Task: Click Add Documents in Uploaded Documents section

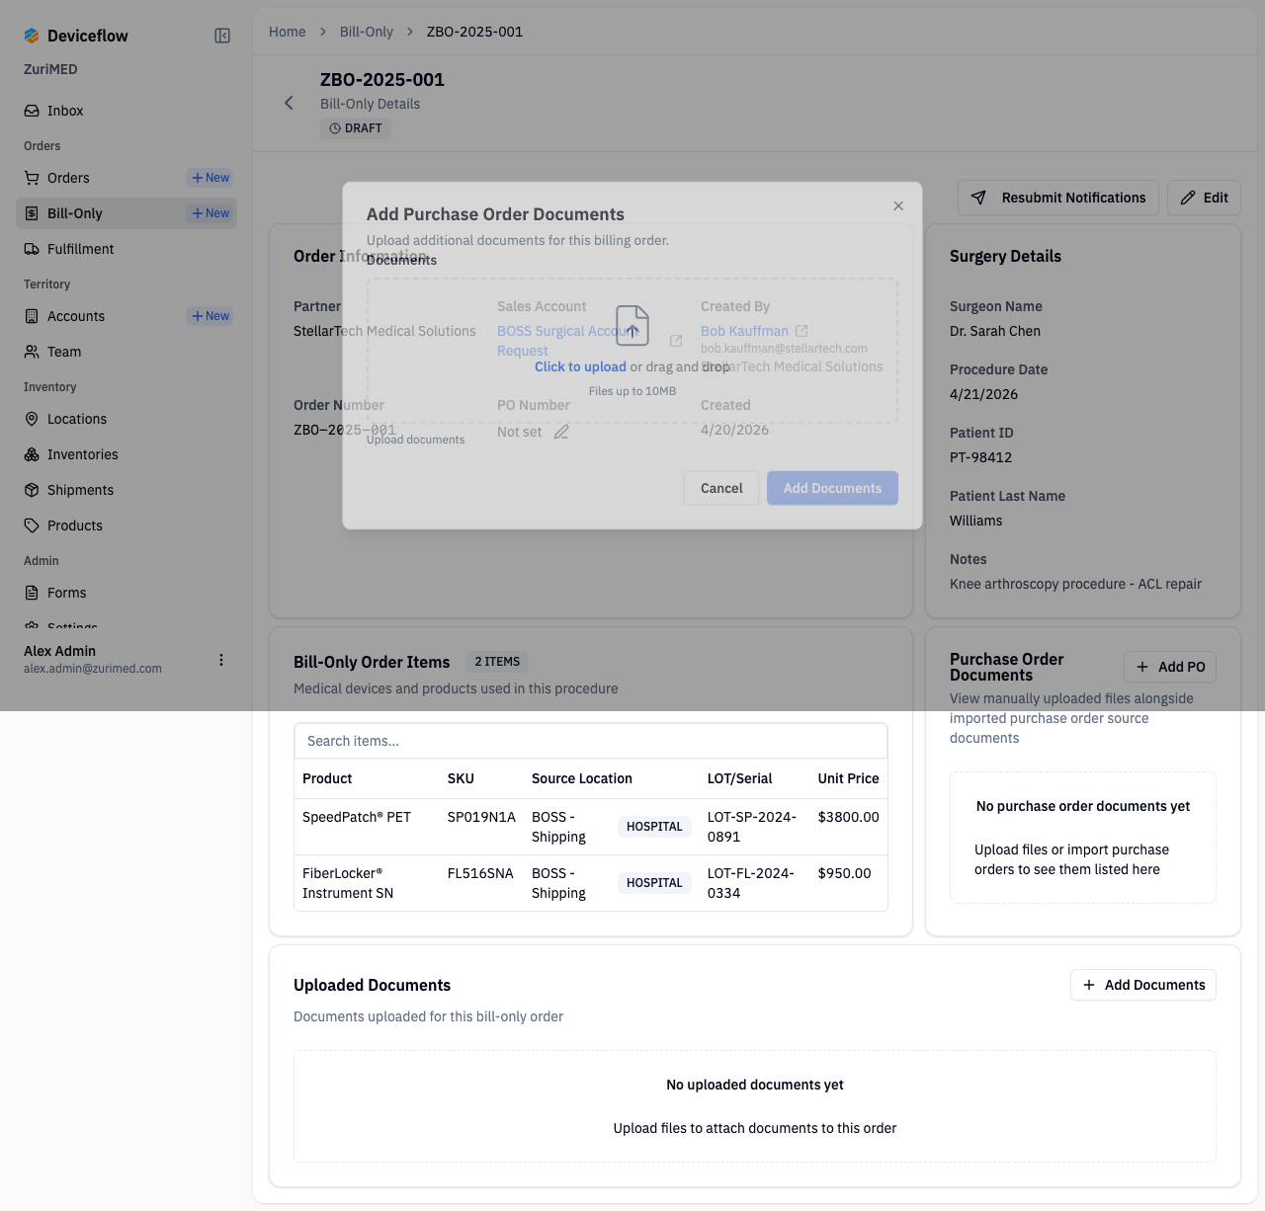Action: [x=1143, y=985]
